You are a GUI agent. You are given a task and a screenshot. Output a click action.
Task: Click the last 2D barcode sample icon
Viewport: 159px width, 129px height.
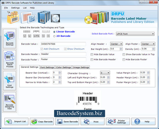click(48, 36)
